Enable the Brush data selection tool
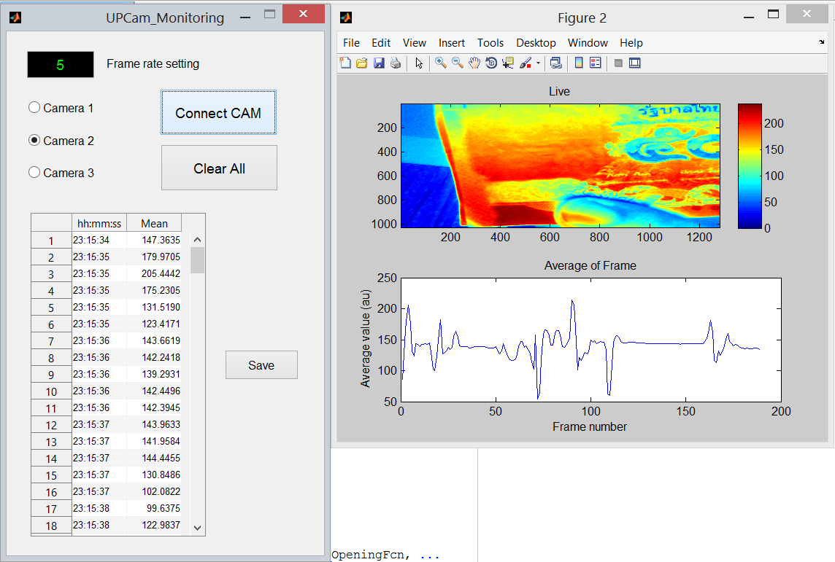 (527, 63)
